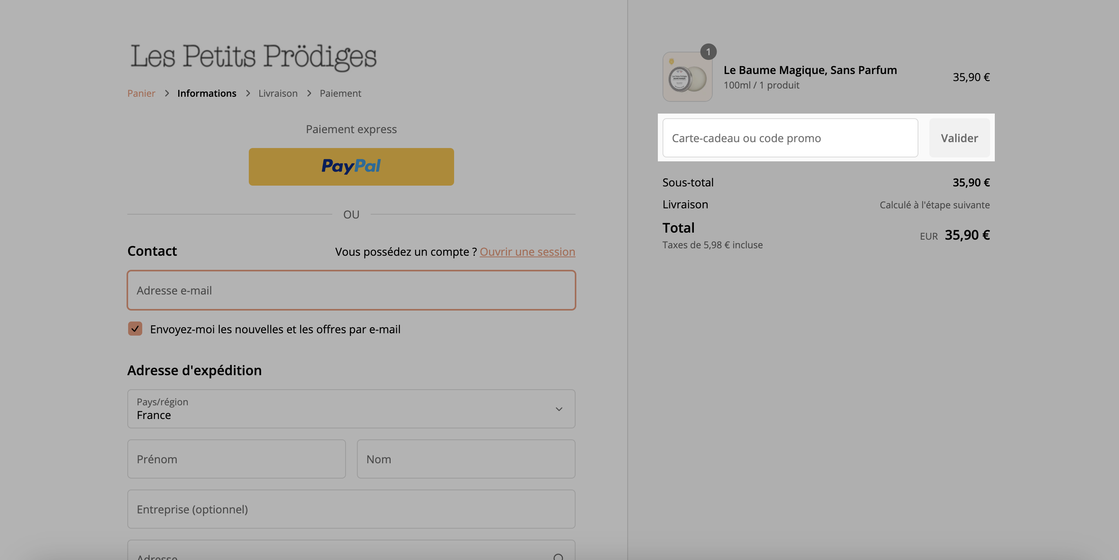Uncheck the email news and offers checkbox
Viewport: 1119px width, 560px height.
(x=135, y=329)
